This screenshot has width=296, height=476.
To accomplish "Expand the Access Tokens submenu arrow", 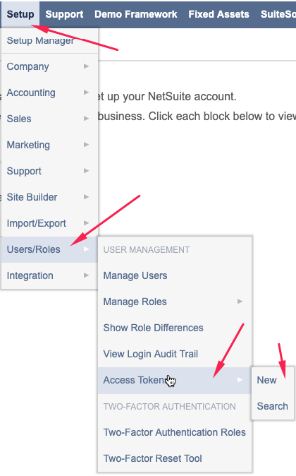I will tap(240, 379).
